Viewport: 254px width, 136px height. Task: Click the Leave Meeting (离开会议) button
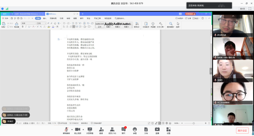pos(242,130)
